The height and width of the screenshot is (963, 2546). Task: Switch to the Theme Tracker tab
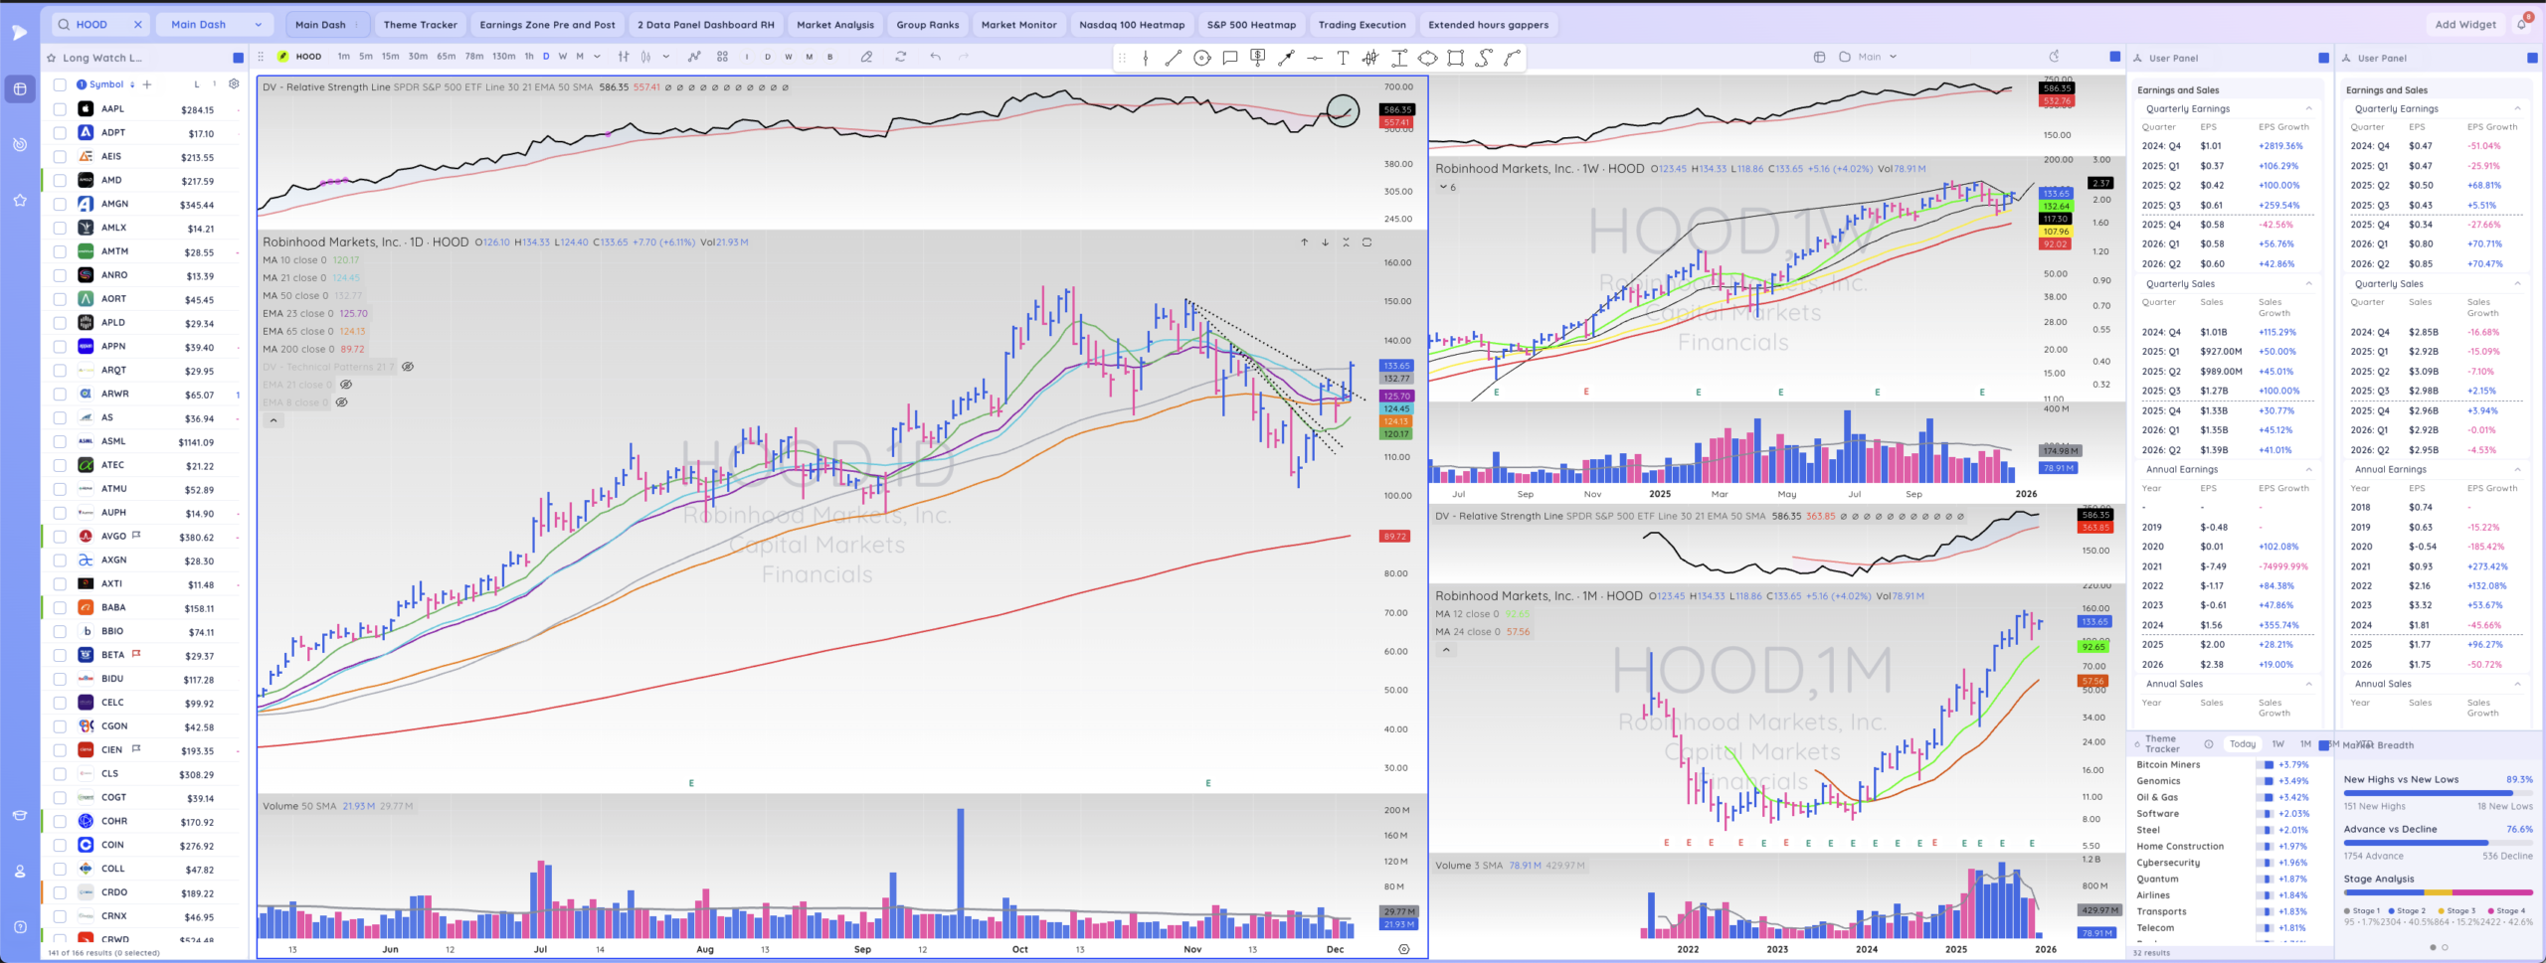[420, 25]
